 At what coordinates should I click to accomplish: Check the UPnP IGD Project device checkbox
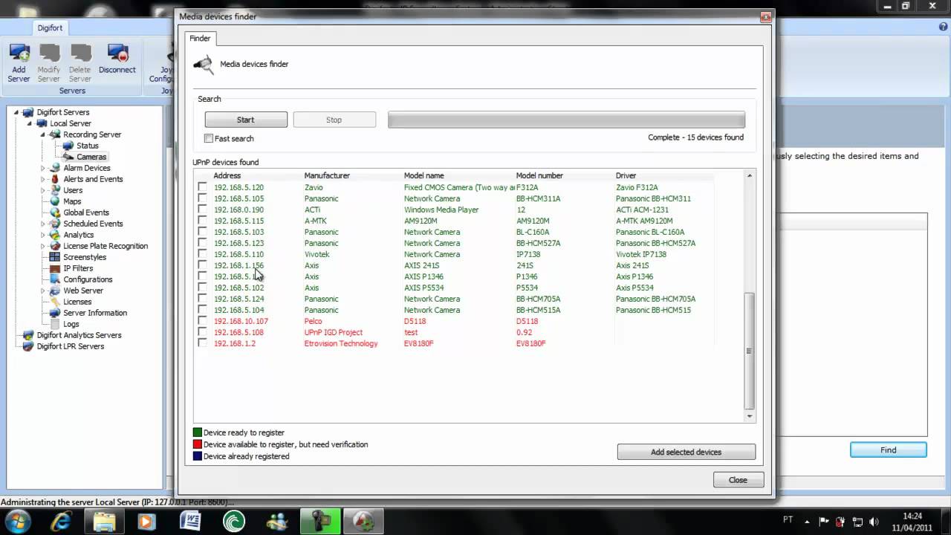tap(202, 332)
